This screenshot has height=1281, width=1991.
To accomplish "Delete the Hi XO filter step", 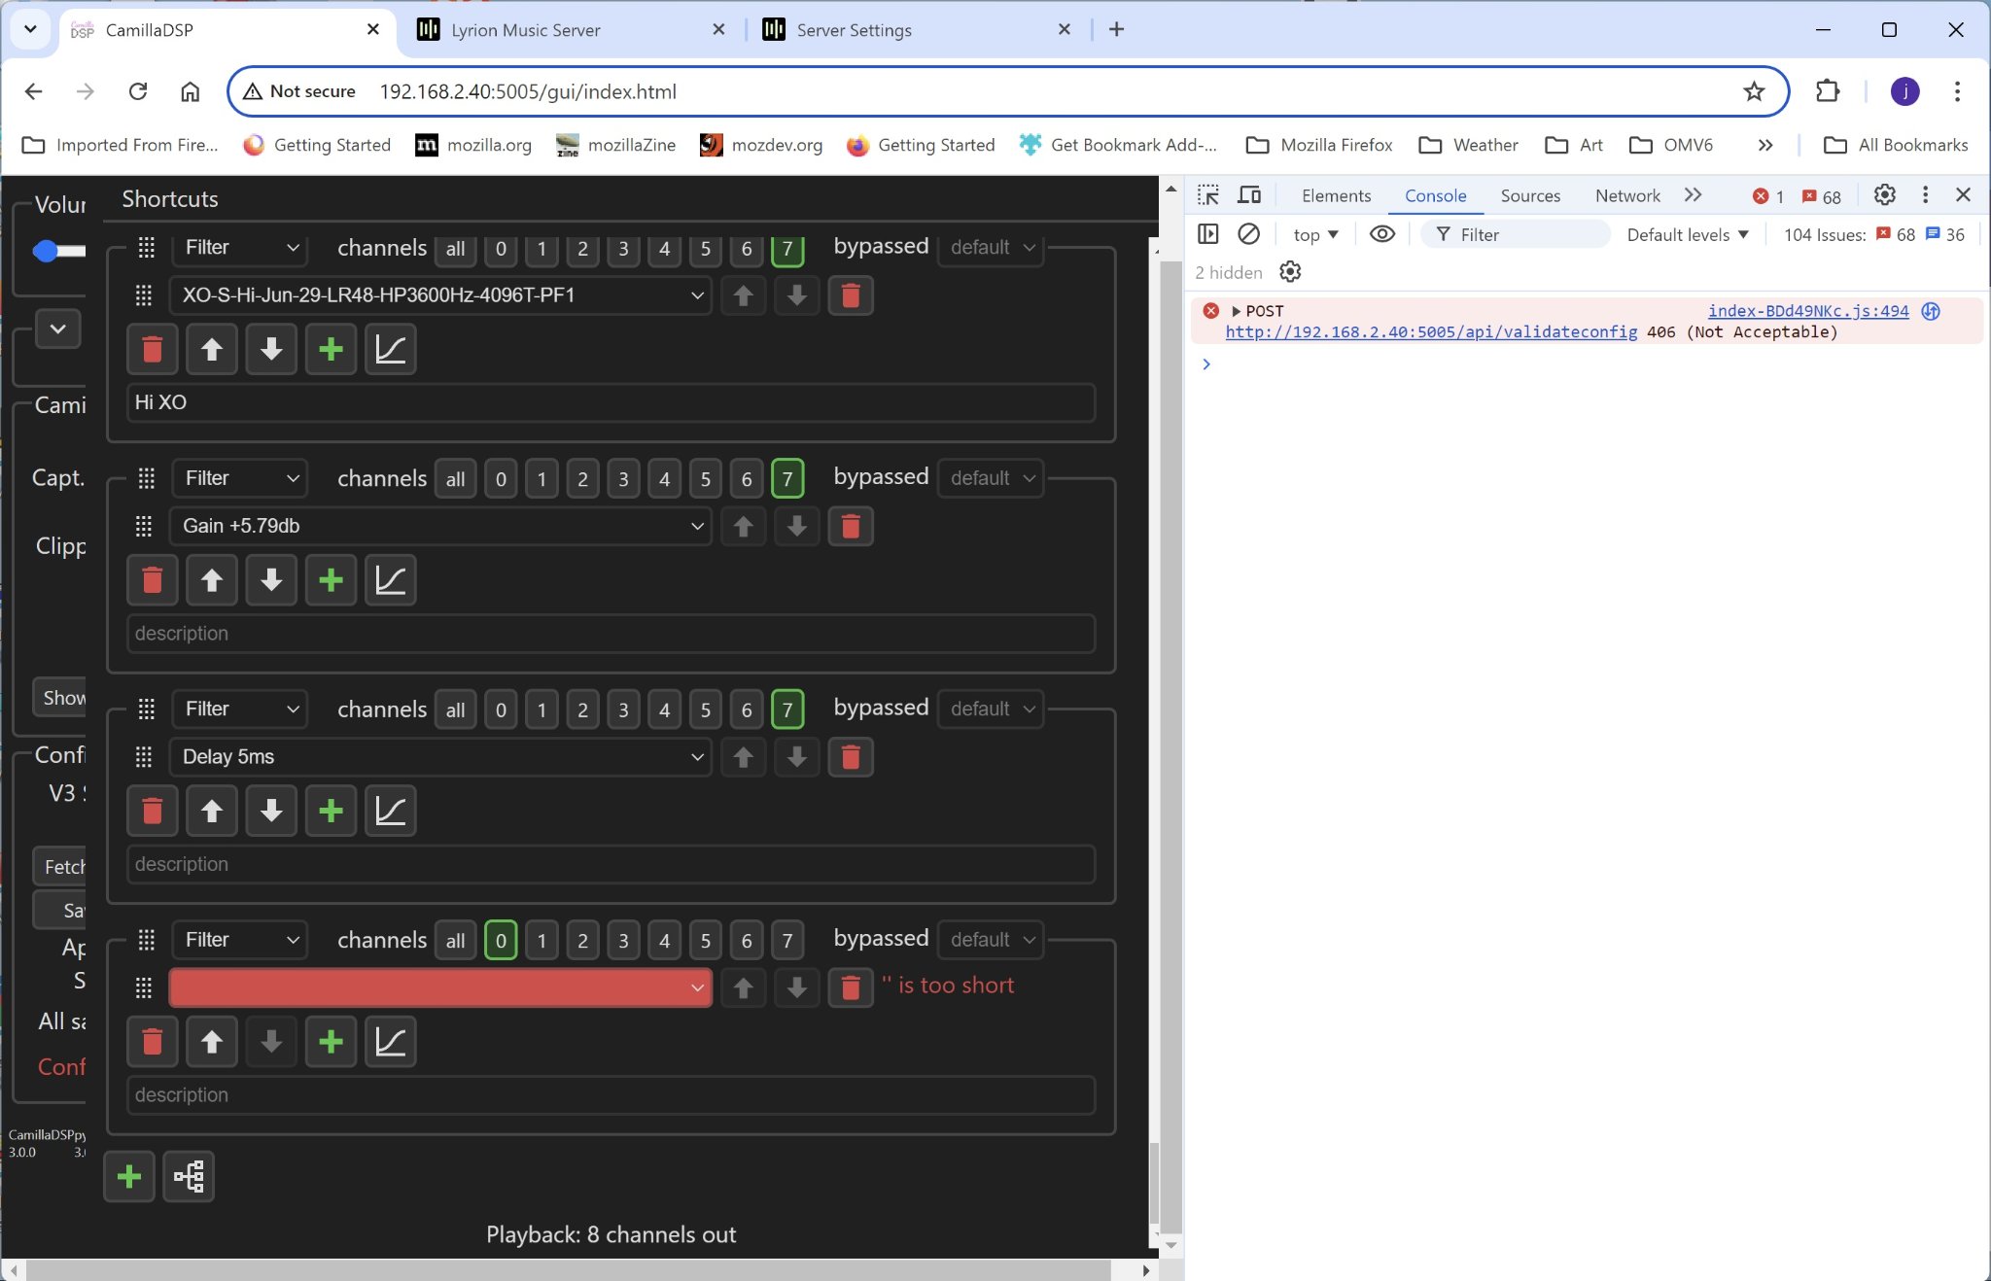I will tap(153, 350).
